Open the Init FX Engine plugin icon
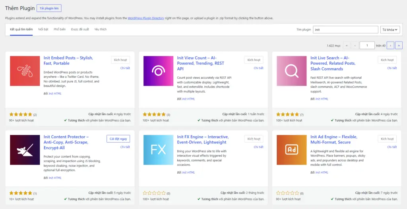The height and width of the screenshot is (209, 407). click(158, 150)
